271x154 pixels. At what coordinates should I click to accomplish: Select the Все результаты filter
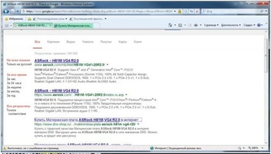tap(19, 106)
